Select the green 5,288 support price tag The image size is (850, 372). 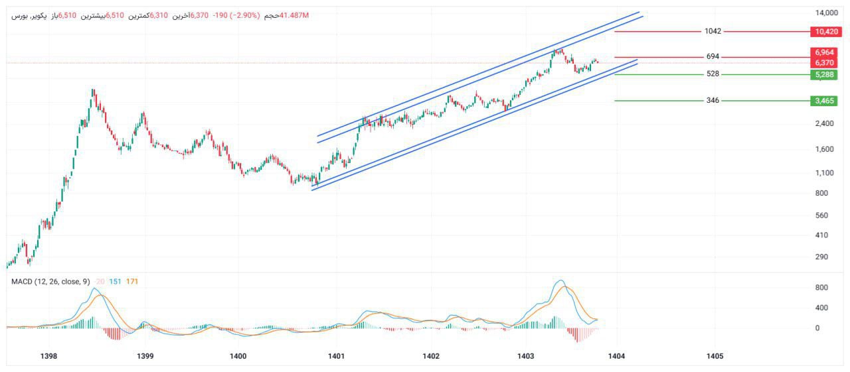click(x=823, y=75)
